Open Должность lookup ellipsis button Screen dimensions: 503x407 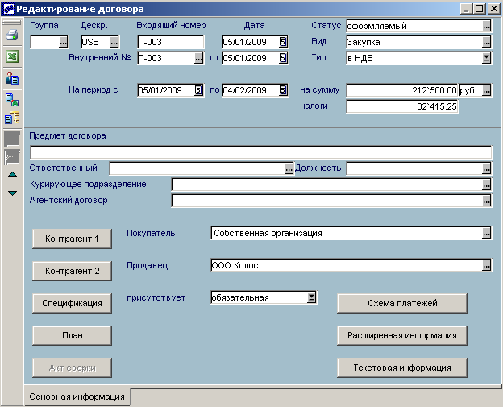pos(486,168)
